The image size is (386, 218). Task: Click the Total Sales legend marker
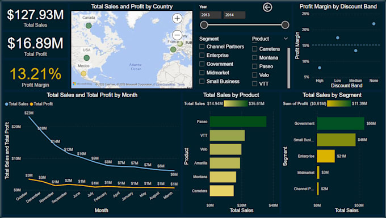(6, 104)
